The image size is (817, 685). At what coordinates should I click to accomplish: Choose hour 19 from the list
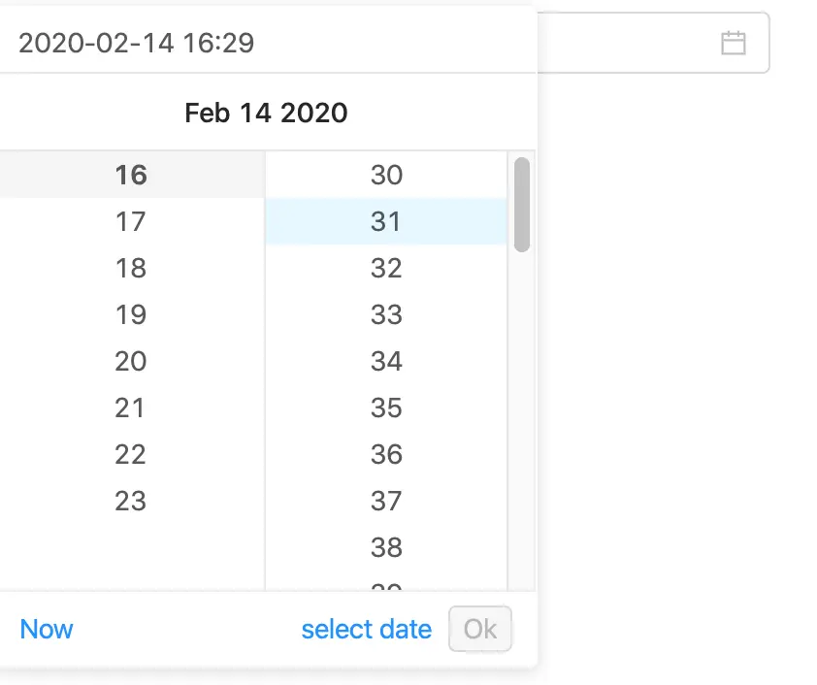(130, 314)
